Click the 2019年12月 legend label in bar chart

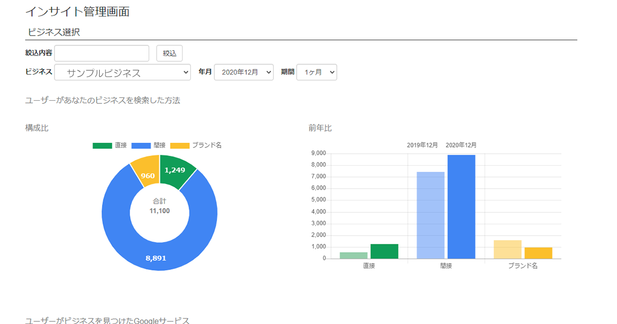click(x=422, y=145)
